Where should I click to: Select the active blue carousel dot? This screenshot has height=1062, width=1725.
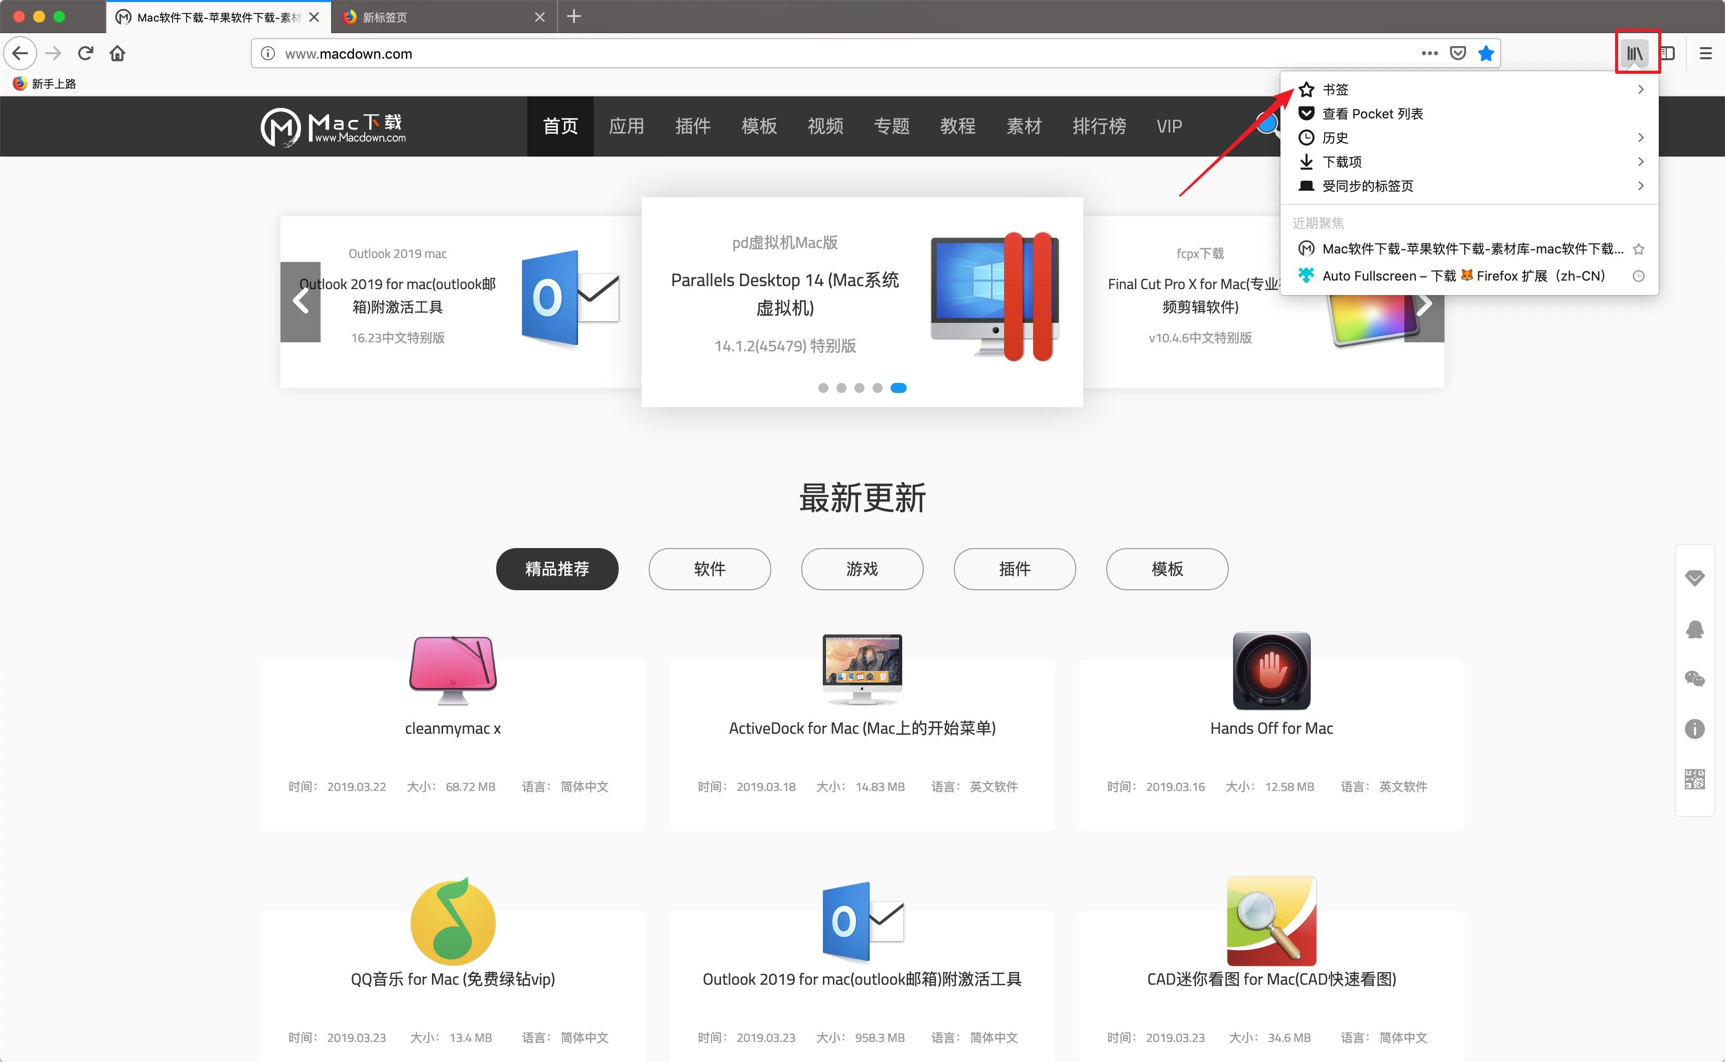click(x=899, y=388)
